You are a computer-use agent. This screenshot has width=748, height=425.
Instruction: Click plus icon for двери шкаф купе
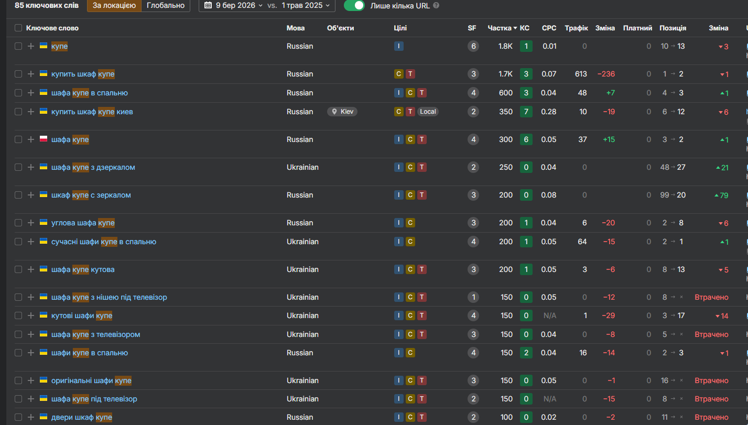30,417
